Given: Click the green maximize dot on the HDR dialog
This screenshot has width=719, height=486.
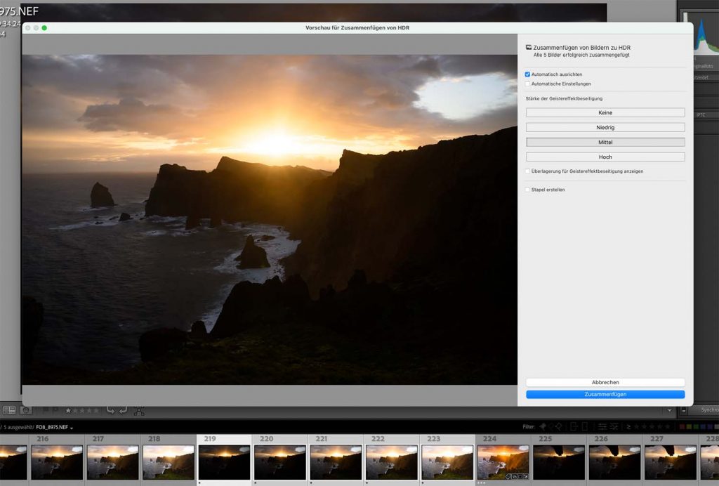Looking at the screenshot, I should pyautogui.click(x=44, y=28).
